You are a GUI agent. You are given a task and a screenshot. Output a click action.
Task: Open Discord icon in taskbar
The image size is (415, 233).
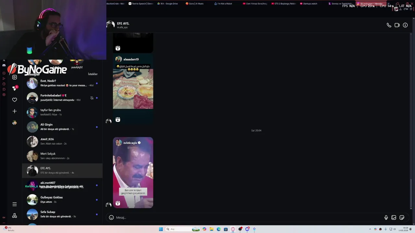click(x=247, y=229)
